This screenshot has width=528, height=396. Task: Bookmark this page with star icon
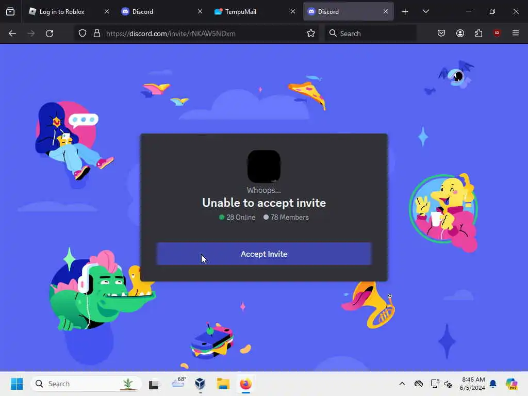pyautogui.click(x=311, y=34)
